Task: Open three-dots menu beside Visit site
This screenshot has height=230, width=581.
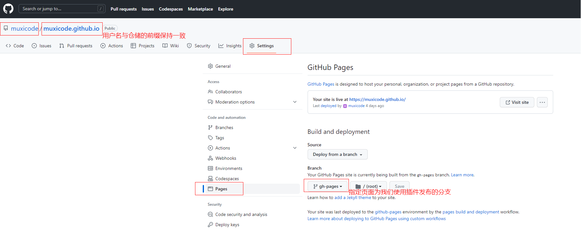Action: pos(542,102)
